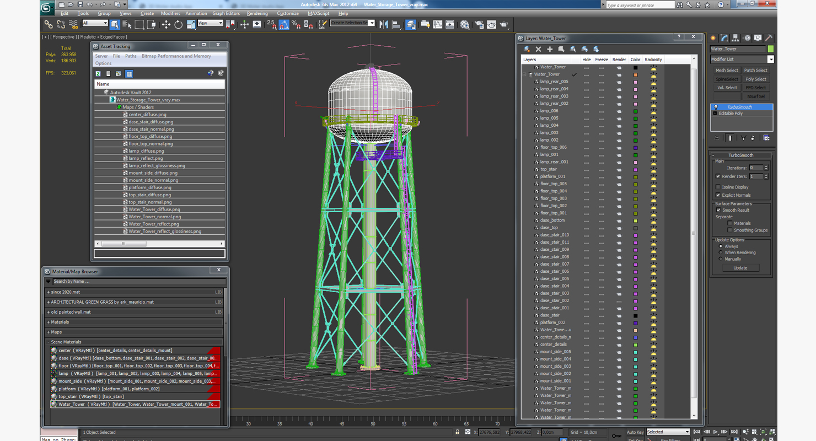Open the Utilities hammer panel tab
Image resolution: width=816 pixels, height=441 pixels.
click(769, 38)
